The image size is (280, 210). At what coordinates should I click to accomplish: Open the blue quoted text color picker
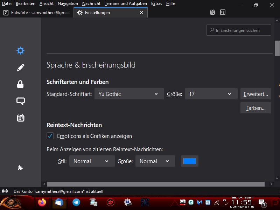click(x=190, y=161)
